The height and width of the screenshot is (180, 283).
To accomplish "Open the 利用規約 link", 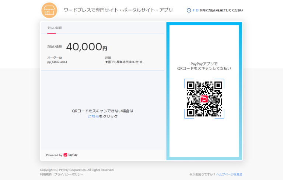I will (x=46, y=174).
